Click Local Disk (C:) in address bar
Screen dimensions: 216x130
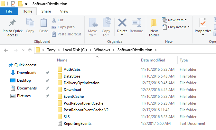click(75, 50)
